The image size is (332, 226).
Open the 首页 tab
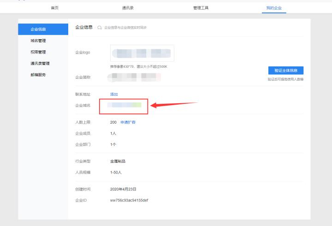[54, 8]
